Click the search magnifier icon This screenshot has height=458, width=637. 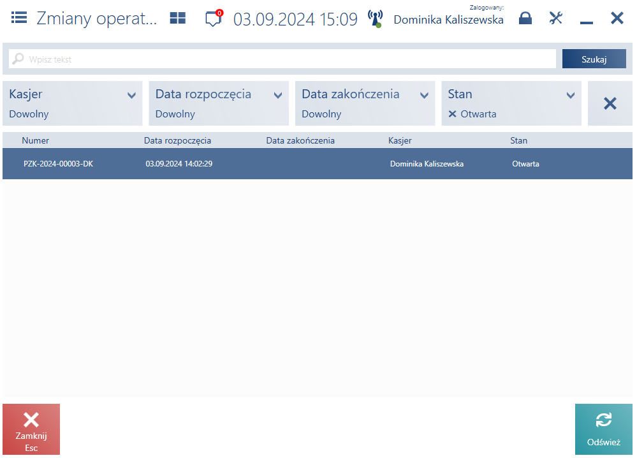(18, 59)
